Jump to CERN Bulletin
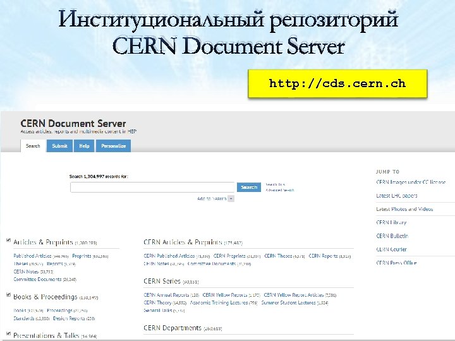This screenshot has width=455, height=341. pos(392,236)
